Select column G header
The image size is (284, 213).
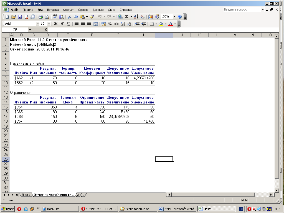pyautogui.click(x=118, y=35)
